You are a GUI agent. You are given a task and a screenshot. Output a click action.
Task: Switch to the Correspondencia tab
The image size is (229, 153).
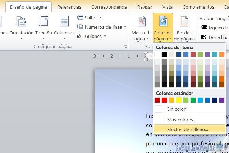[x=109, y=7]
